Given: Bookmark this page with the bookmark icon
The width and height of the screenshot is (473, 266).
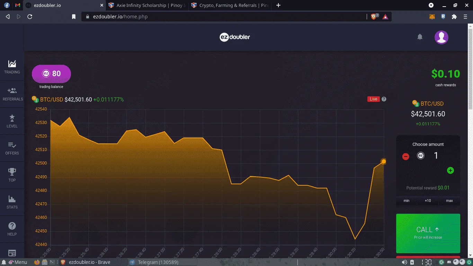Looking at the screenshot, I should coord(74,16).
